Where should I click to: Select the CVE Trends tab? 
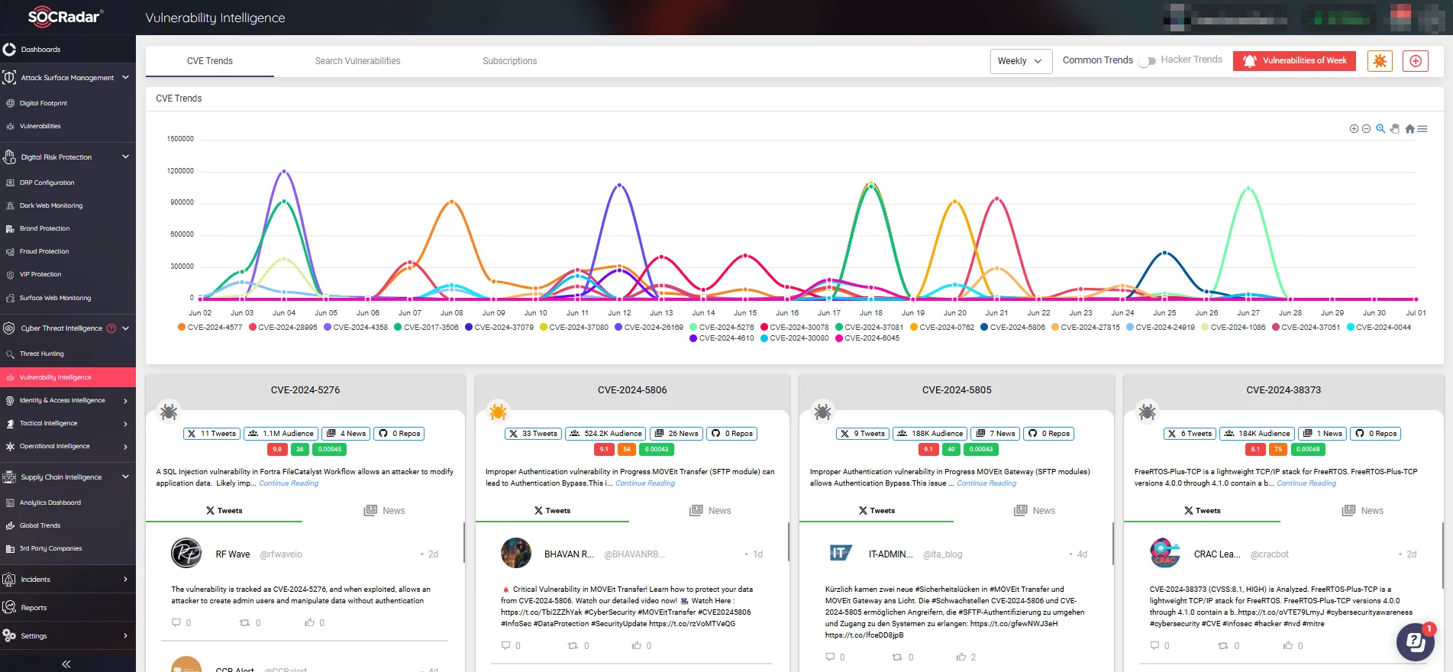click(x=210, y=61)
